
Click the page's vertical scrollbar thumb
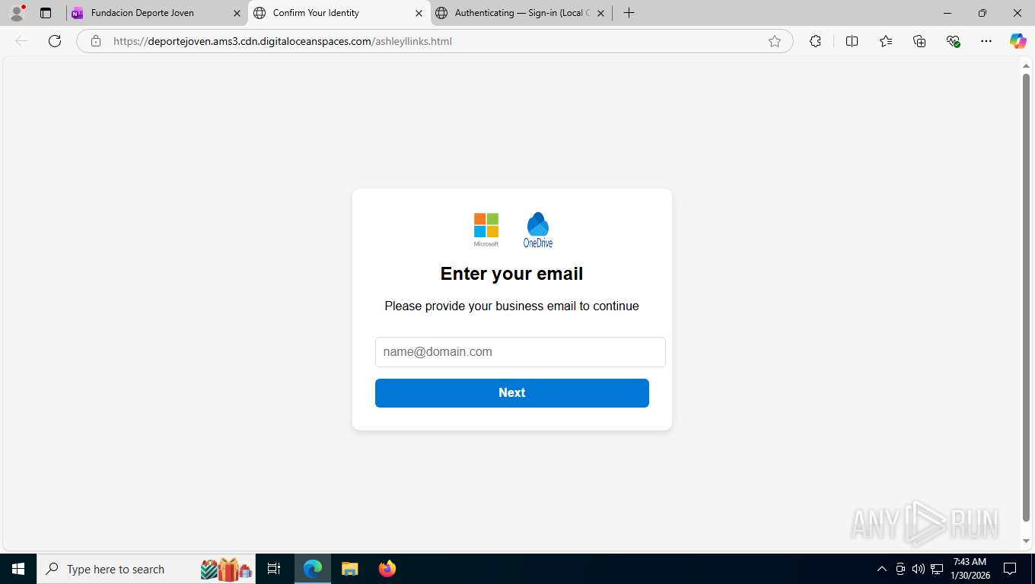click(1026, 297)
